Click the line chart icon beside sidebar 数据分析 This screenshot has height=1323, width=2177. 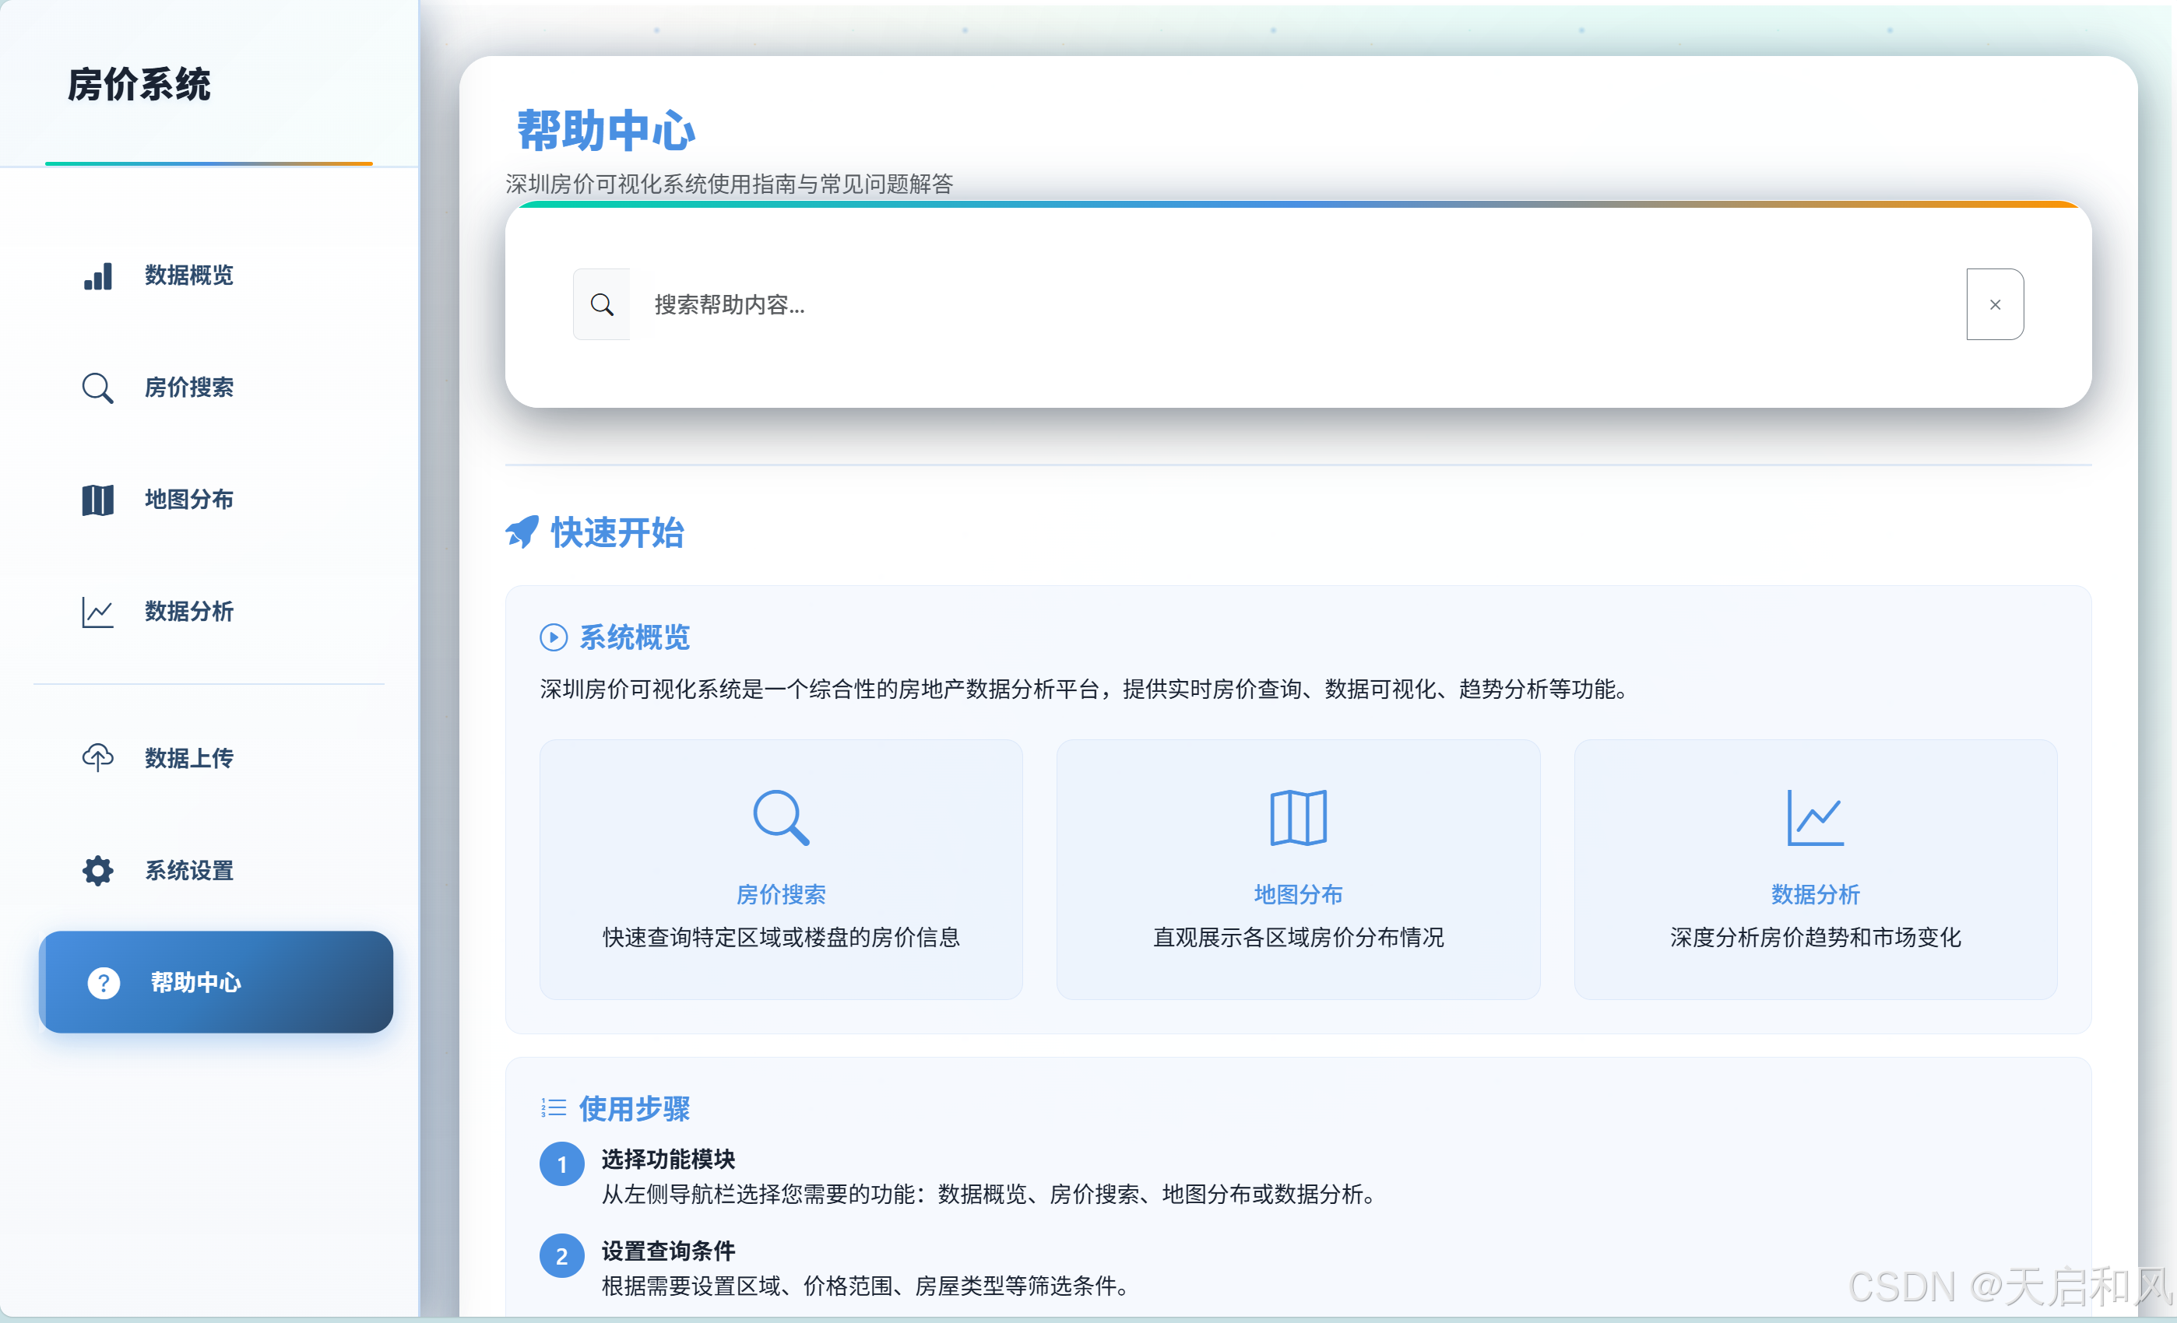click(98, 612)
